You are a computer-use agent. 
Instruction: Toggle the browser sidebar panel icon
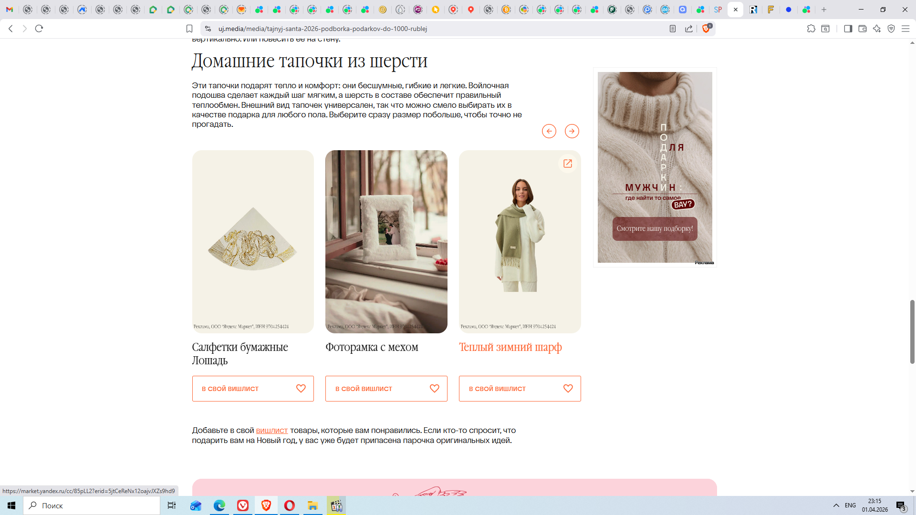[848, 29]
